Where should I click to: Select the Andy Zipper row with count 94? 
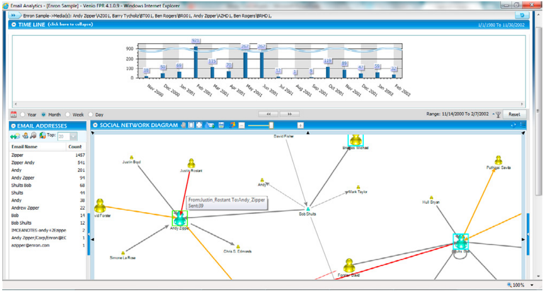coord(48,178)
